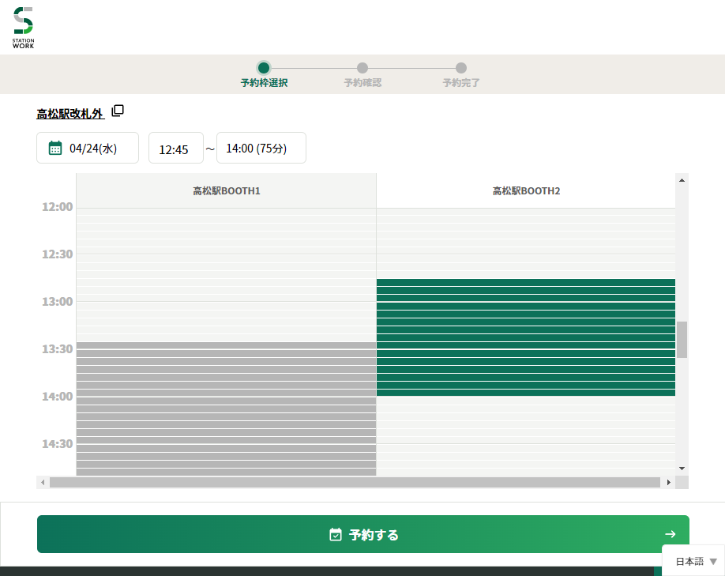Select the 12:00 slot in 高松駅BOOTH1 column
Image resolution: width=725 pixels, height=576 pixels.
226,212
